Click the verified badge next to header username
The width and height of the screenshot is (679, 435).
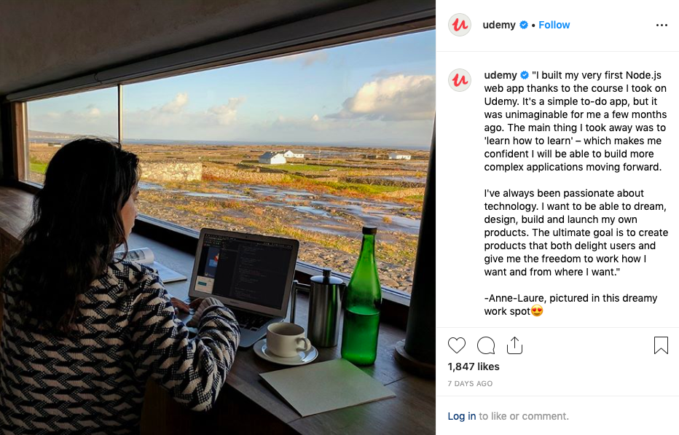pos(524,25)
